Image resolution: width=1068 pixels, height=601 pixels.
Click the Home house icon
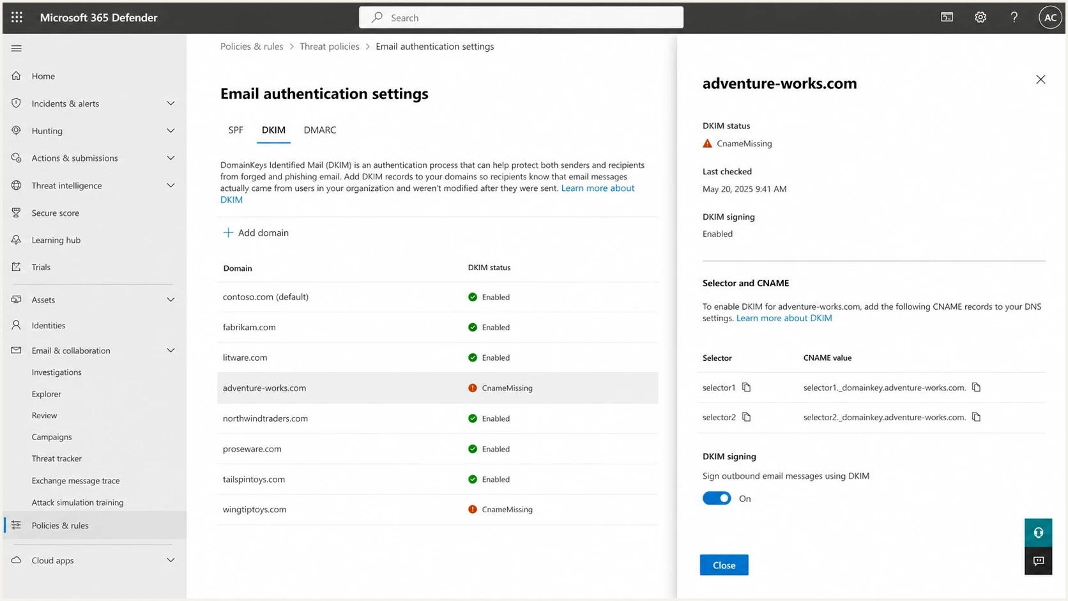point(17,76)
